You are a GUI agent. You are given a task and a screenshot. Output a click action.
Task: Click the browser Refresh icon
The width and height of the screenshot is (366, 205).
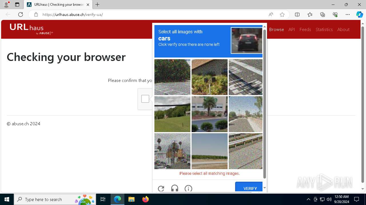(21, 15)
